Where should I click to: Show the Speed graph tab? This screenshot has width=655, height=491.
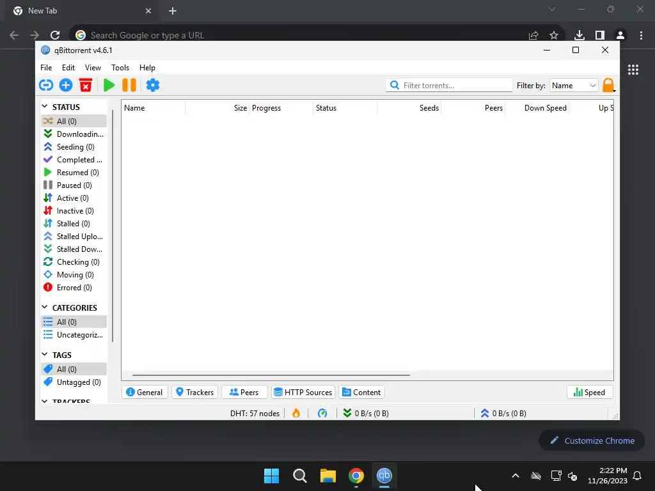tap(589, 392)
